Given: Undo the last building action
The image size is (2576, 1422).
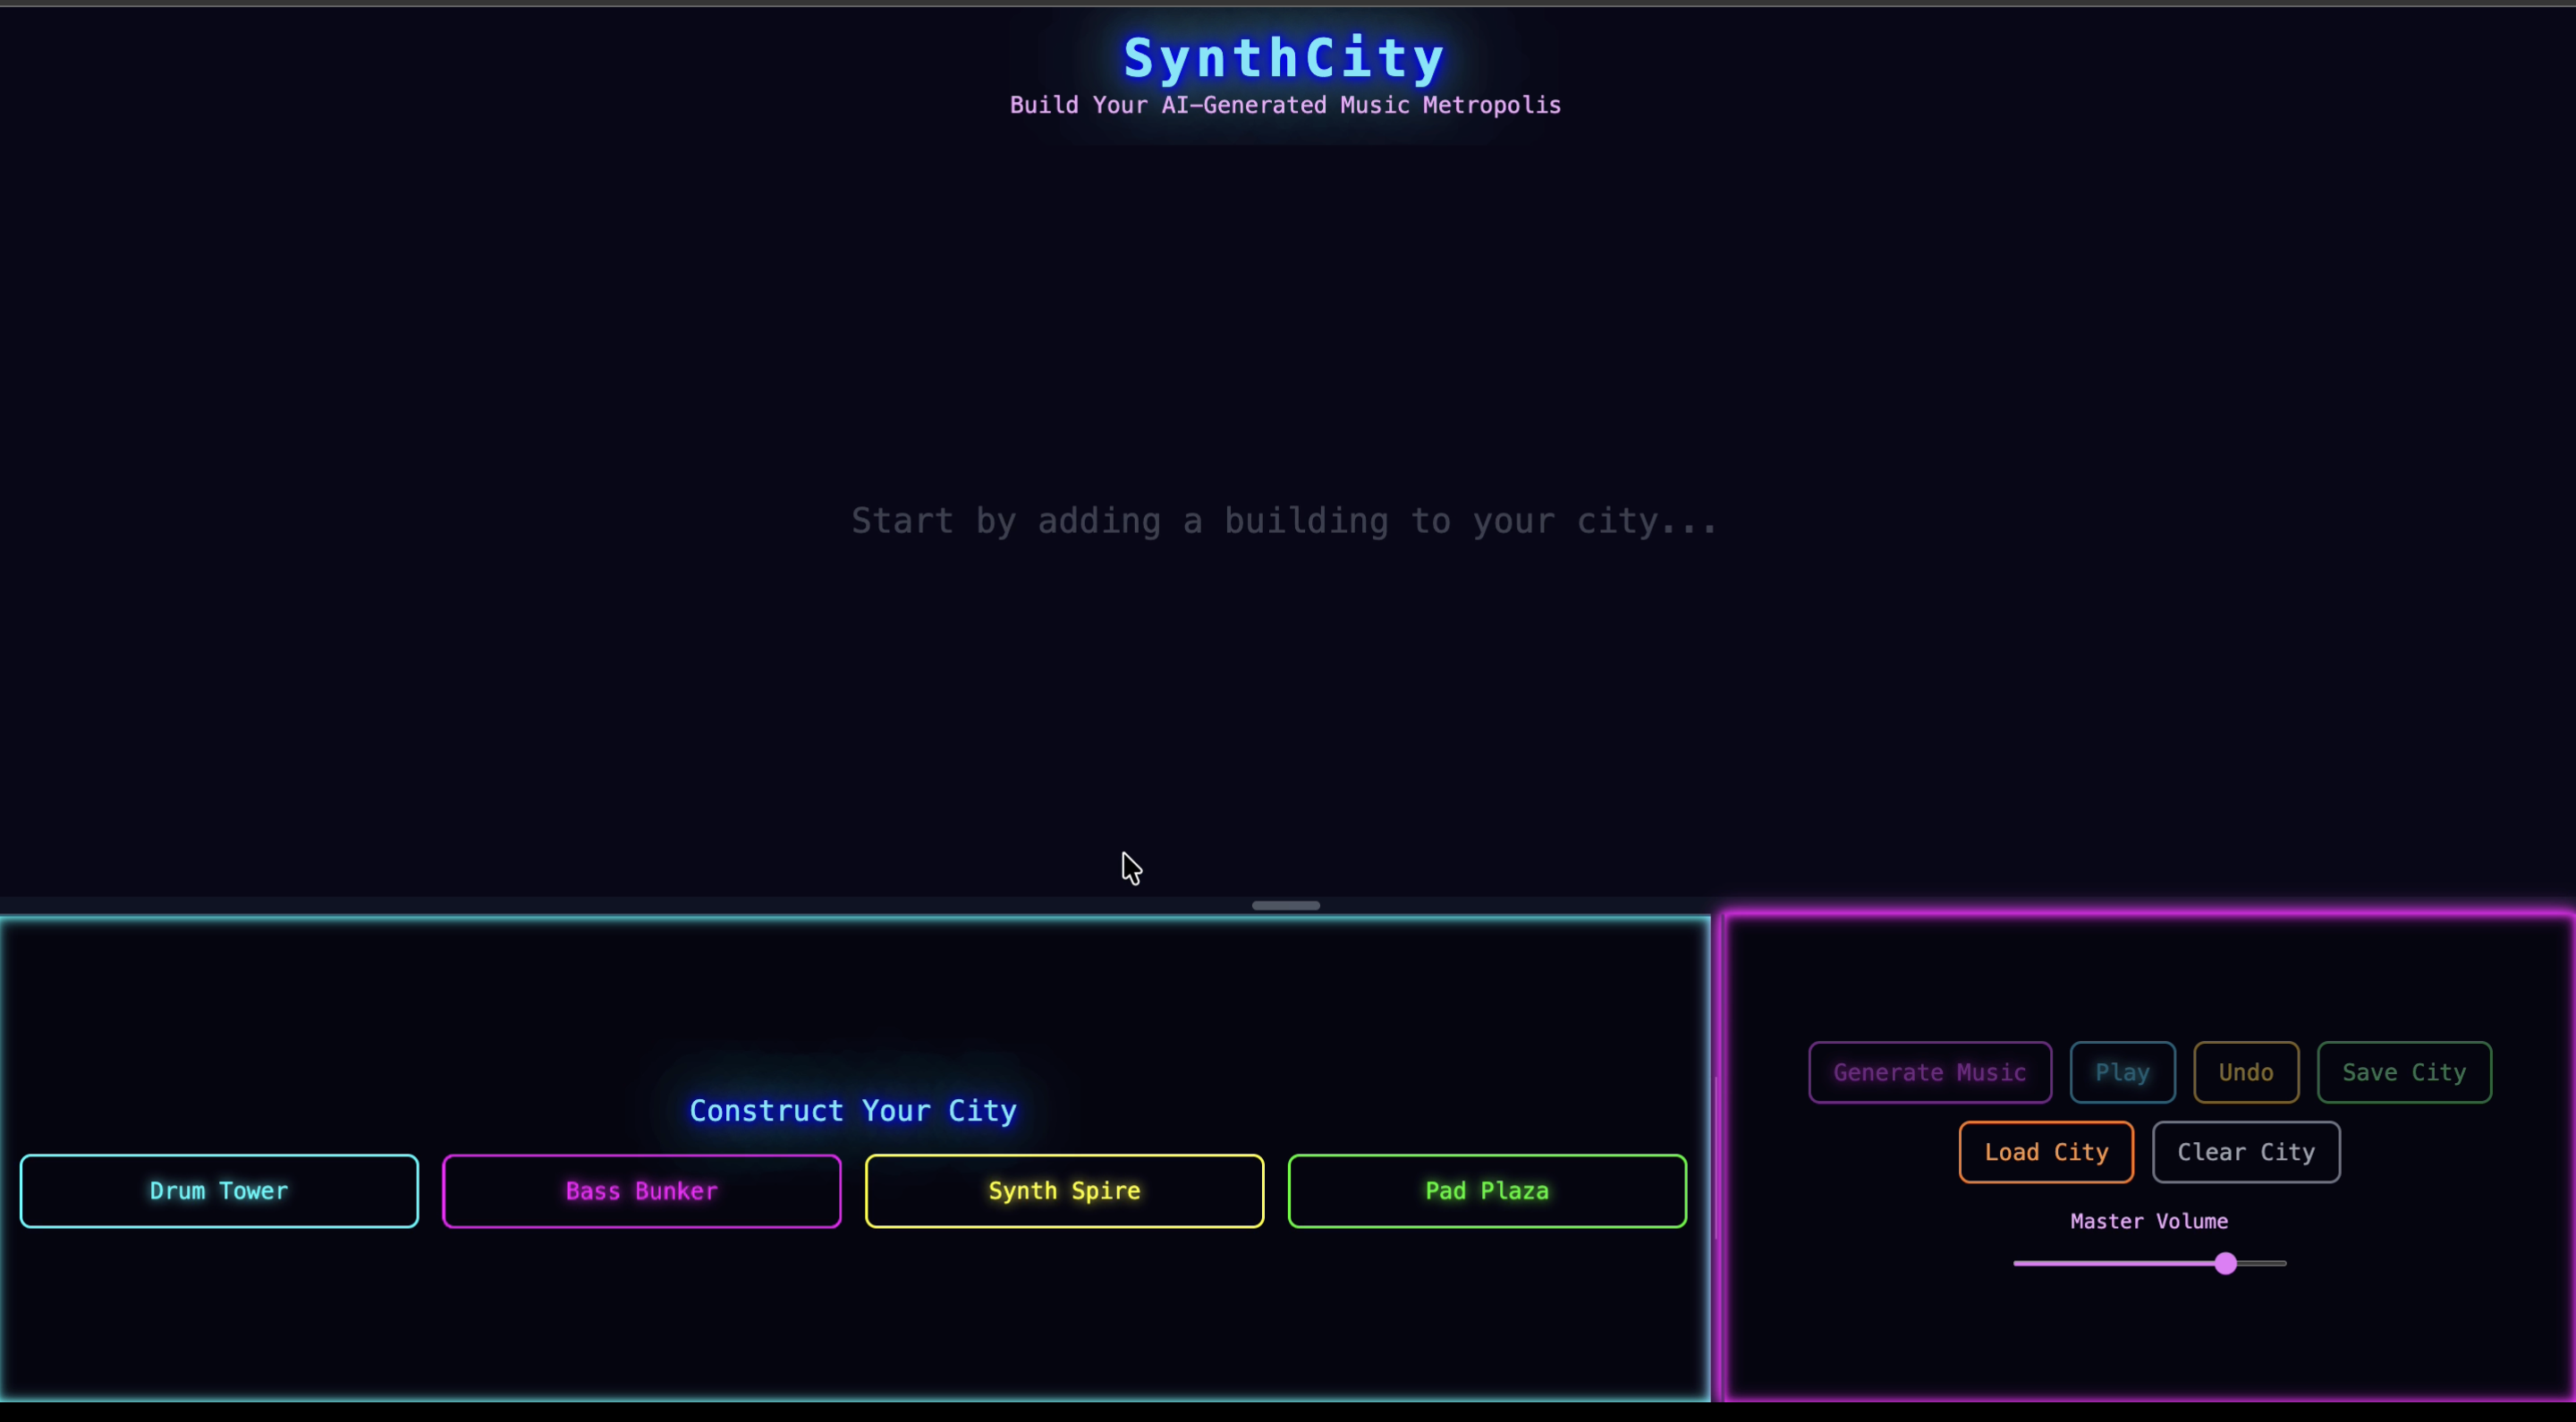Looking at the screenshot, I should click(x=2245, y=1072).
